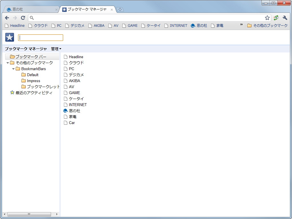Collapse the BookmarkBars tree node
292x219 pixels.
pyautogui.click(x=13, y=69)
